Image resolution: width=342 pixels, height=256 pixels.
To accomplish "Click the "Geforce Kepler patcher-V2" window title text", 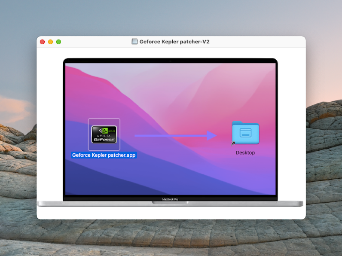I will tap(174, 42).
